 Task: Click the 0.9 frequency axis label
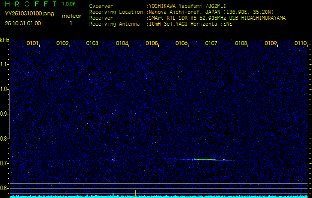pyautogui.click(x=4, y=114)
